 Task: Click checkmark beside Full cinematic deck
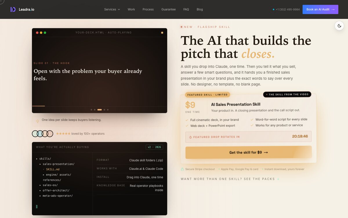[187, 120]
